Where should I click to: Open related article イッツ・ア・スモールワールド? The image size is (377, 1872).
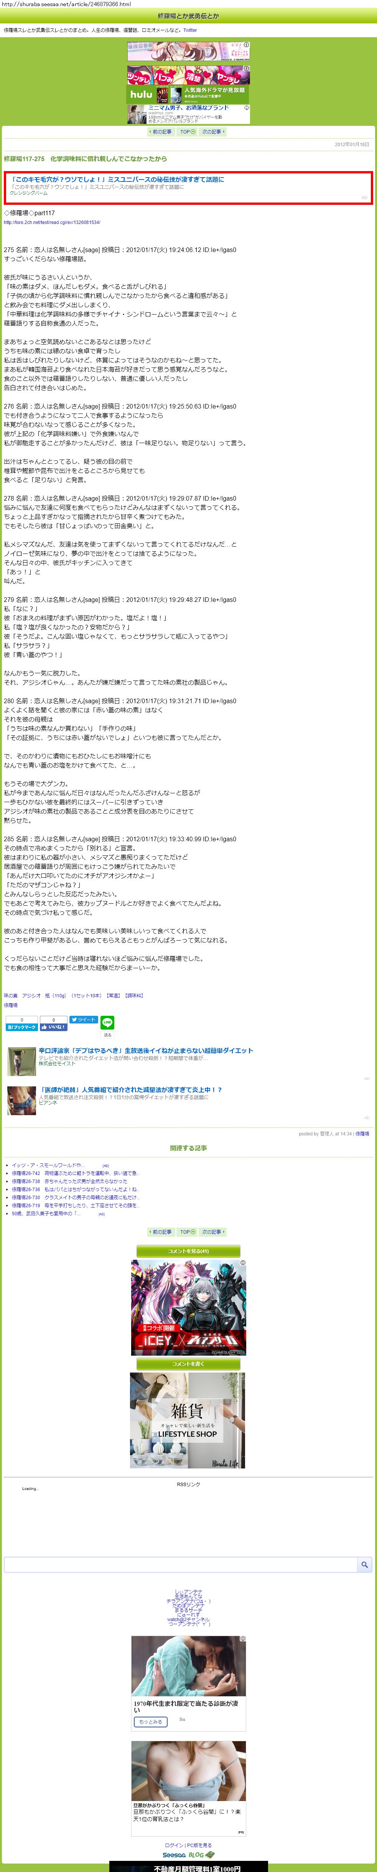tap(48, 1166)
